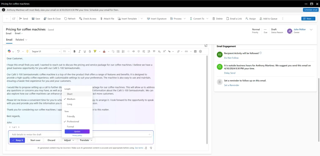The width and height of the screenshot is (320, 156).
Task: Click the purple Update button
Action: [x=77, y=131]
